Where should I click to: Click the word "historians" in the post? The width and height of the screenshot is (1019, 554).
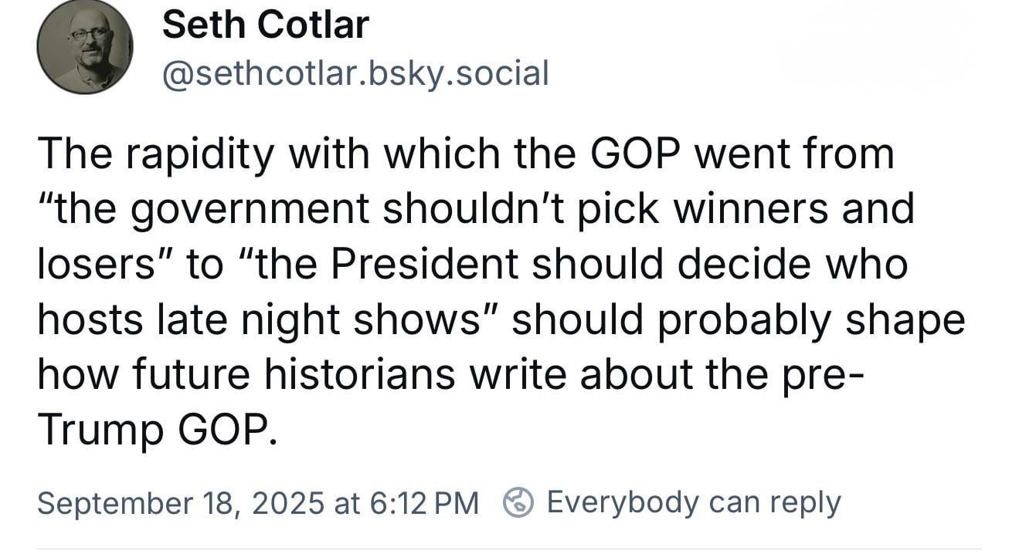pyautogui.click(x=359, y=375)
